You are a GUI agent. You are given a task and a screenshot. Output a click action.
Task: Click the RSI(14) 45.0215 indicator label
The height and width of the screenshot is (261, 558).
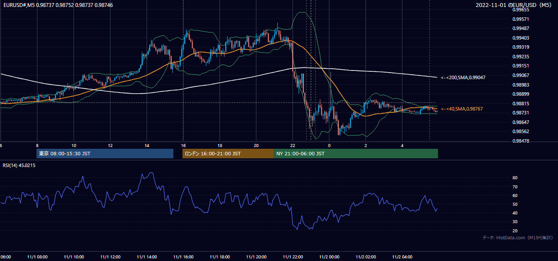19,165
